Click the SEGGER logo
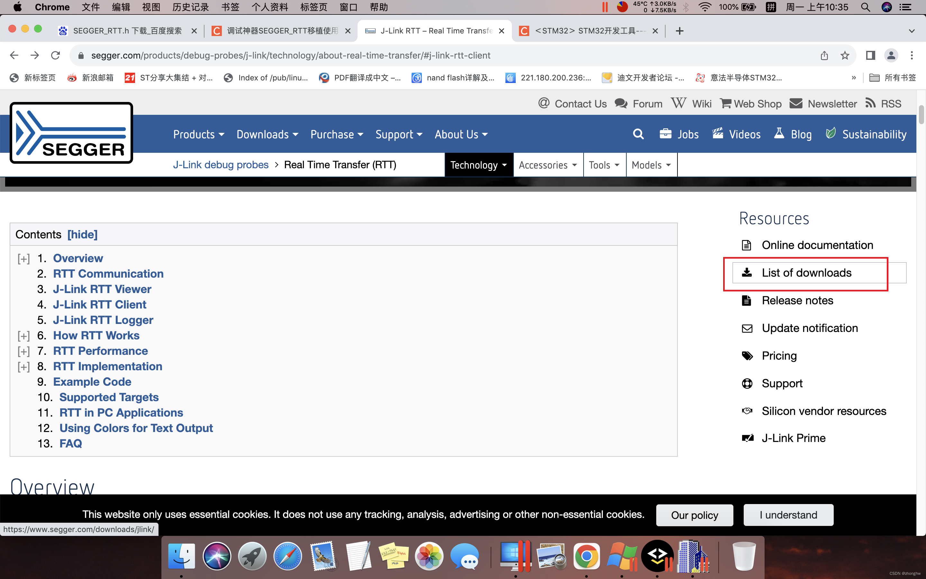The height and width of the screenshot is (579, 926). 71,133
